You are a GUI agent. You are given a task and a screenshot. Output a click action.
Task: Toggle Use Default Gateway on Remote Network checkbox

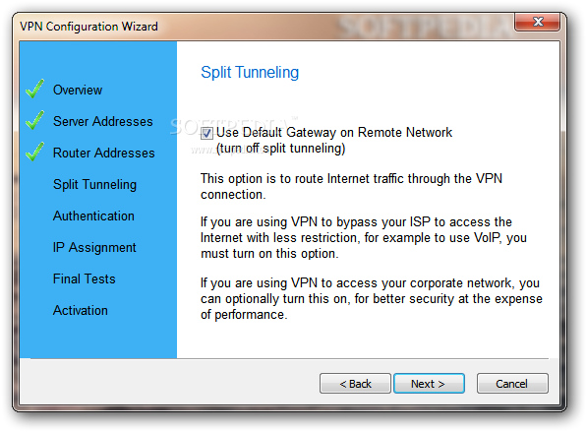(x=206, y=133)
